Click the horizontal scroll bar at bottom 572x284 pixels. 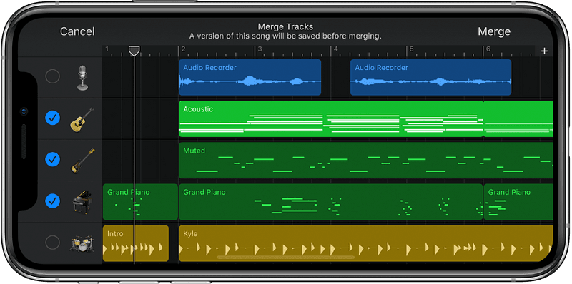tap(285, 257)
